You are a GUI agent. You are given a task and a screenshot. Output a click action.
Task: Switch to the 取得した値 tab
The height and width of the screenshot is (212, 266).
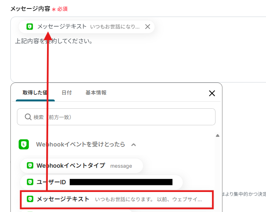tap(35, 93)
